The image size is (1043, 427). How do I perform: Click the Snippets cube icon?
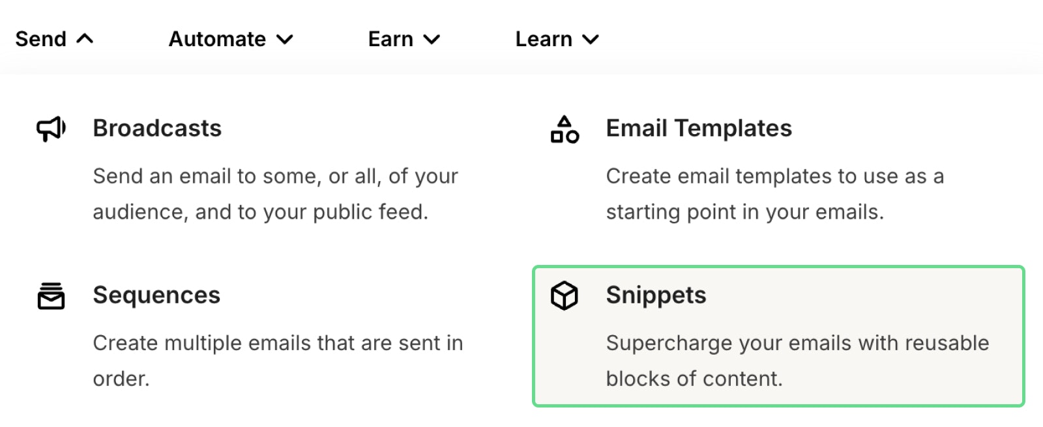click(x=565, y=296)
